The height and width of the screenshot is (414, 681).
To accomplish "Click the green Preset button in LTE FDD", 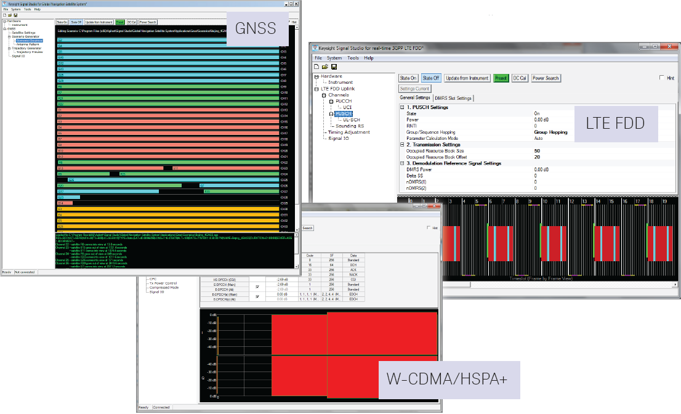I will [501, 78].
